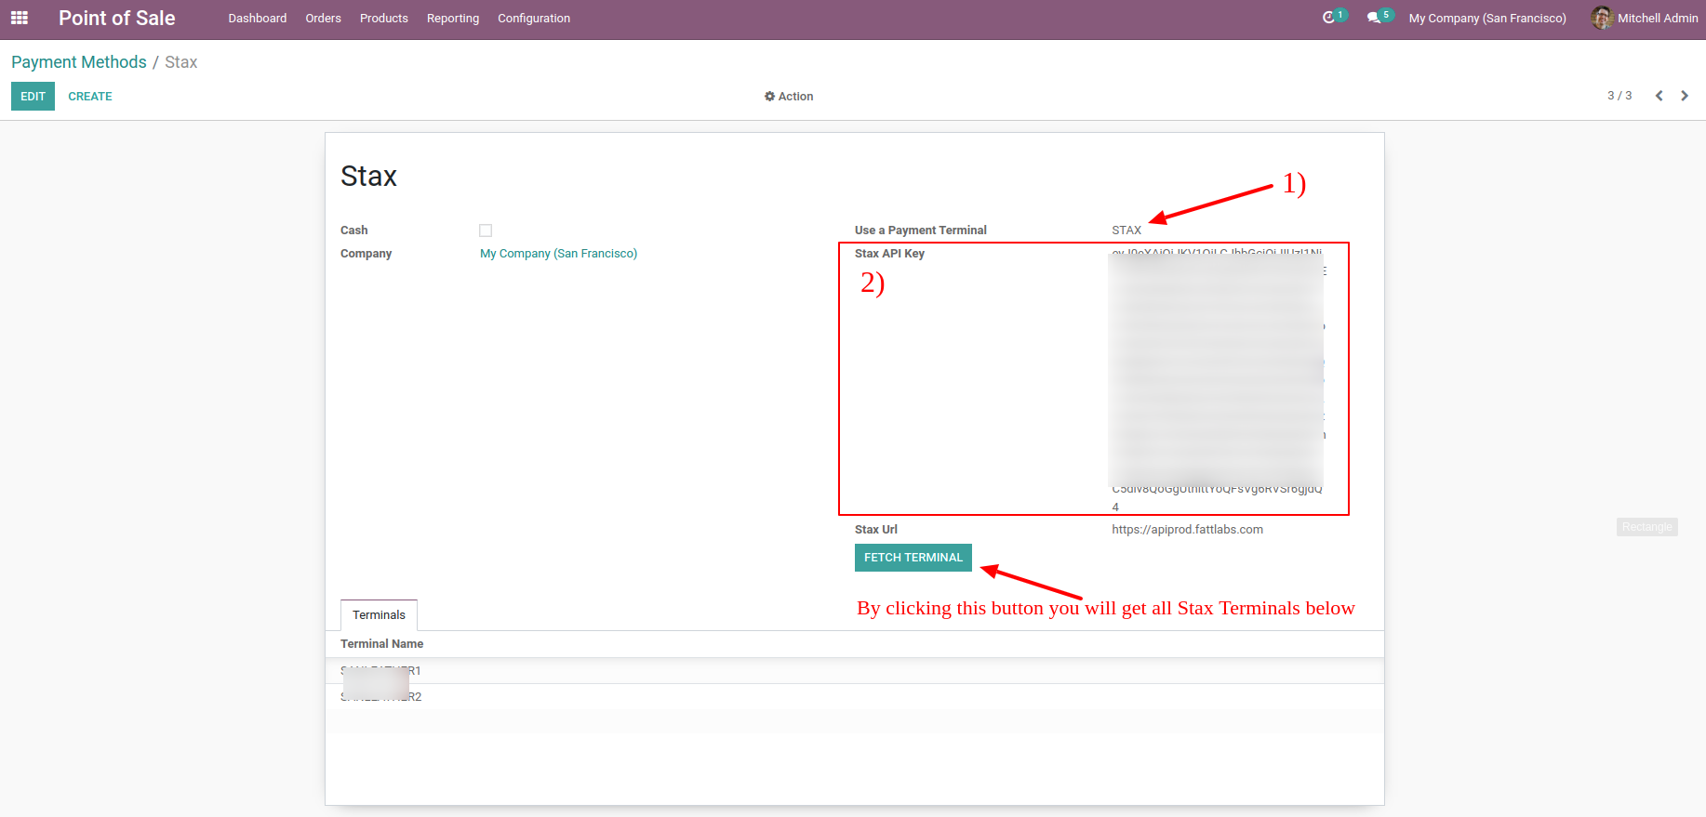The width and height of the screenshot is (1706, 817).
Task: Select the Terminals tab
Action: [x=379, y=615]
